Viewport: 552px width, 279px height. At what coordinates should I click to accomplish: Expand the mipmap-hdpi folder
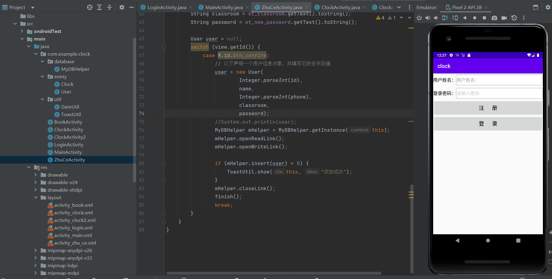tap(36, 265)
